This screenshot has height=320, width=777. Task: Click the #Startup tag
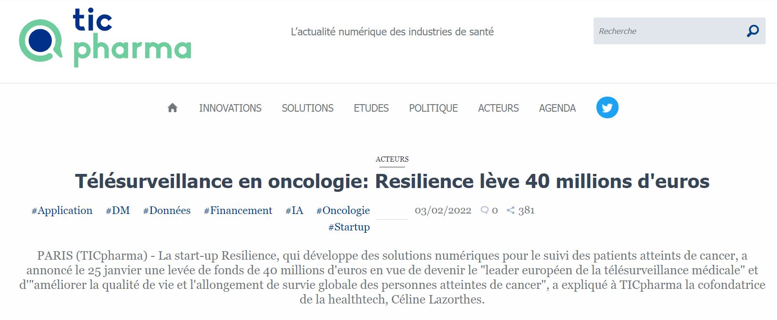tap(349, 227)
